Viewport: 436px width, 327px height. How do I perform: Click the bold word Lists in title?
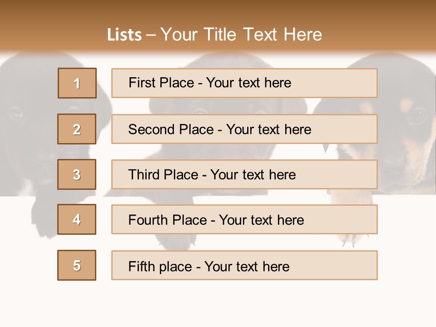click(124, 35)
